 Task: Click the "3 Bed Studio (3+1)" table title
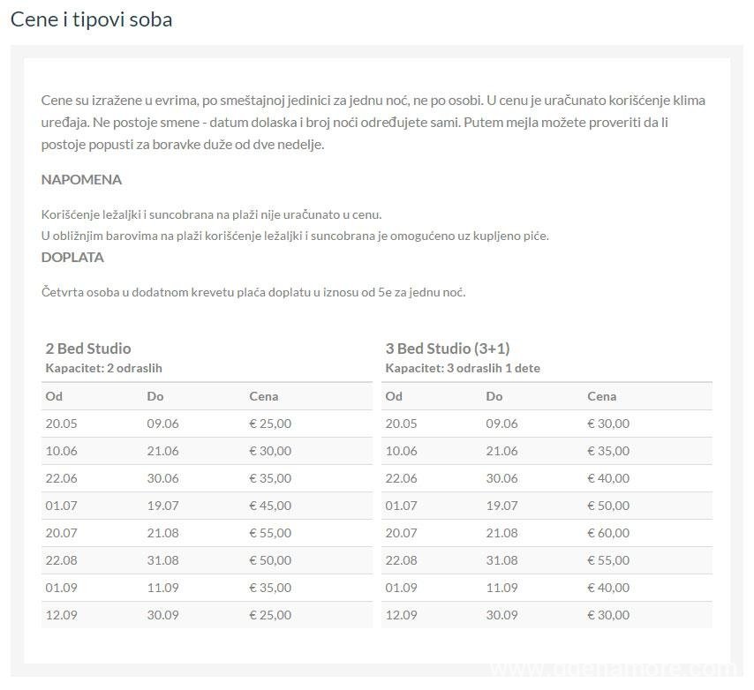coord(447,348)
